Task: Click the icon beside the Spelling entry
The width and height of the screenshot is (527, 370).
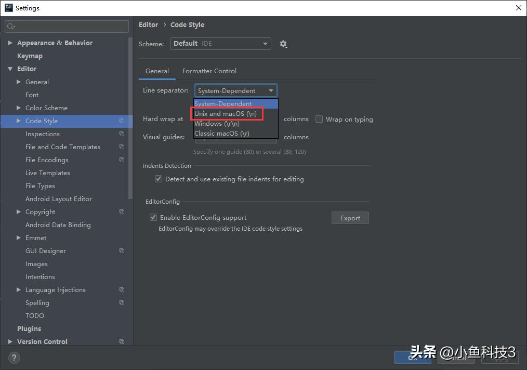Action: coord(122,302)
